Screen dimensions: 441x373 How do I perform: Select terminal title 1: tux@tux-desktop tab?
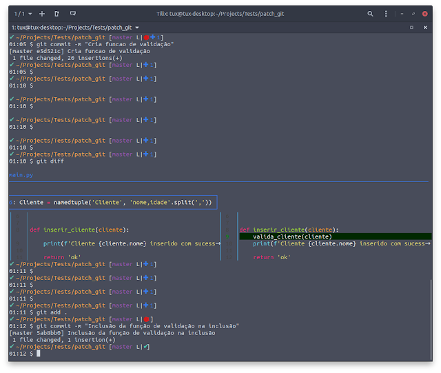[x=72, y=28]
